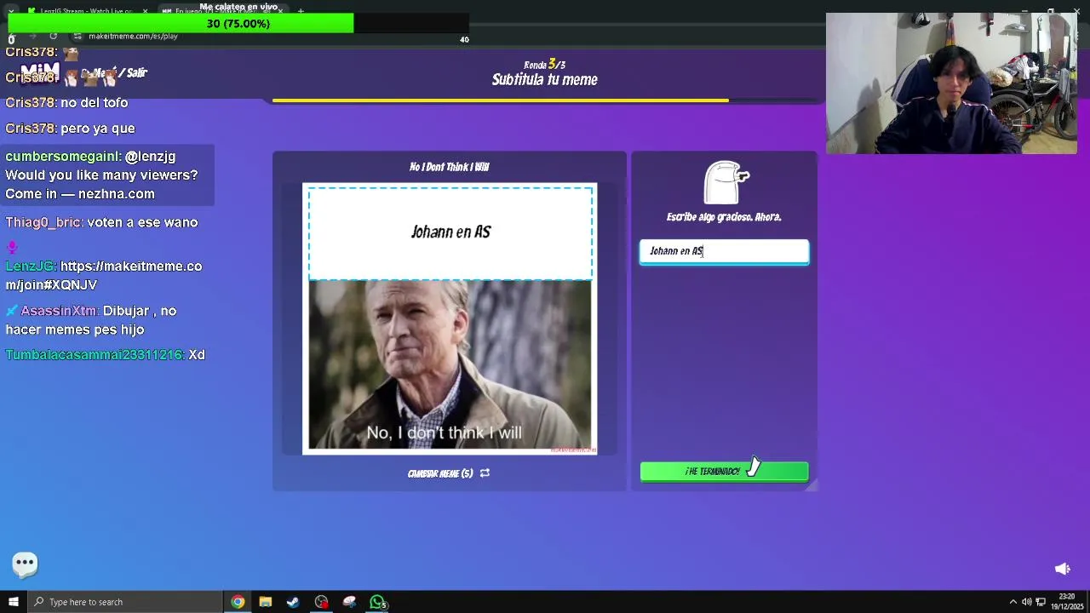Screen dimensions: 1090x613
Task: Click the template title No I Dont Think I Will
Action: coord(449,167)
